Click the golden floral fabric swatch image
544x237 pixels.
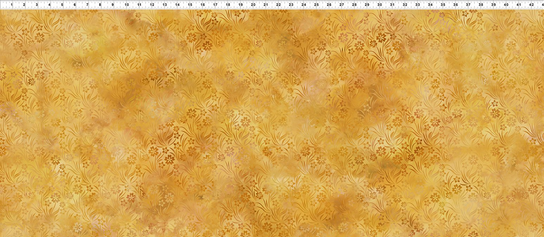pyautogui.click(x=272, y=123)
